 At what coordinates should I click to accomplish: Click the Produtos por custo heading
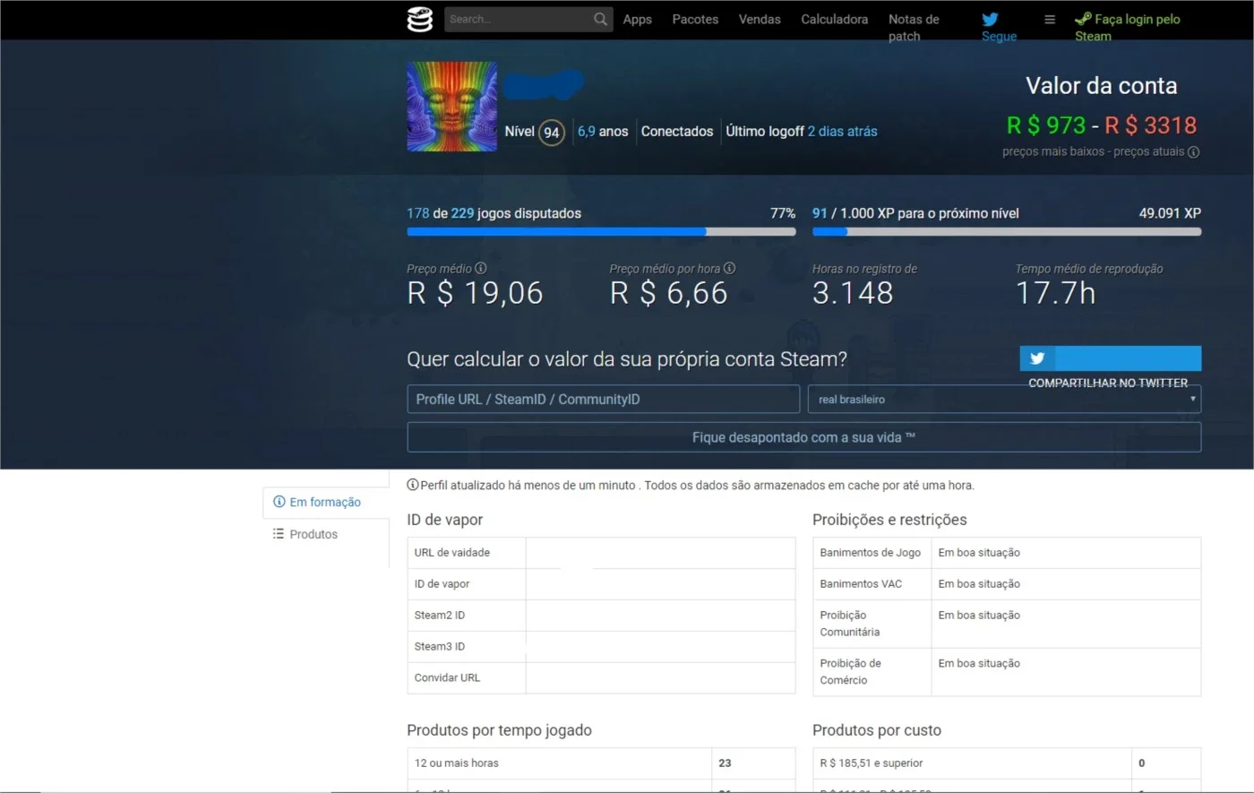tap(877, 730)
